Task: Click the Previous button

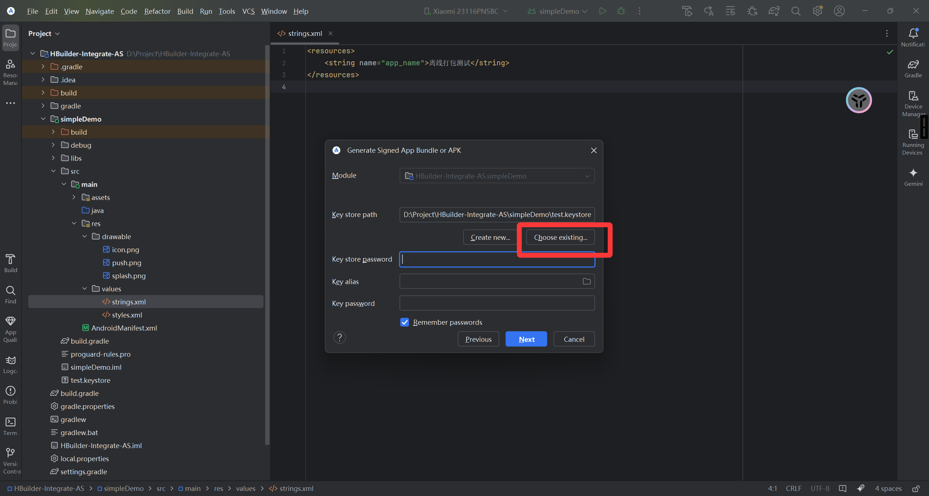Action: [478, 339]
